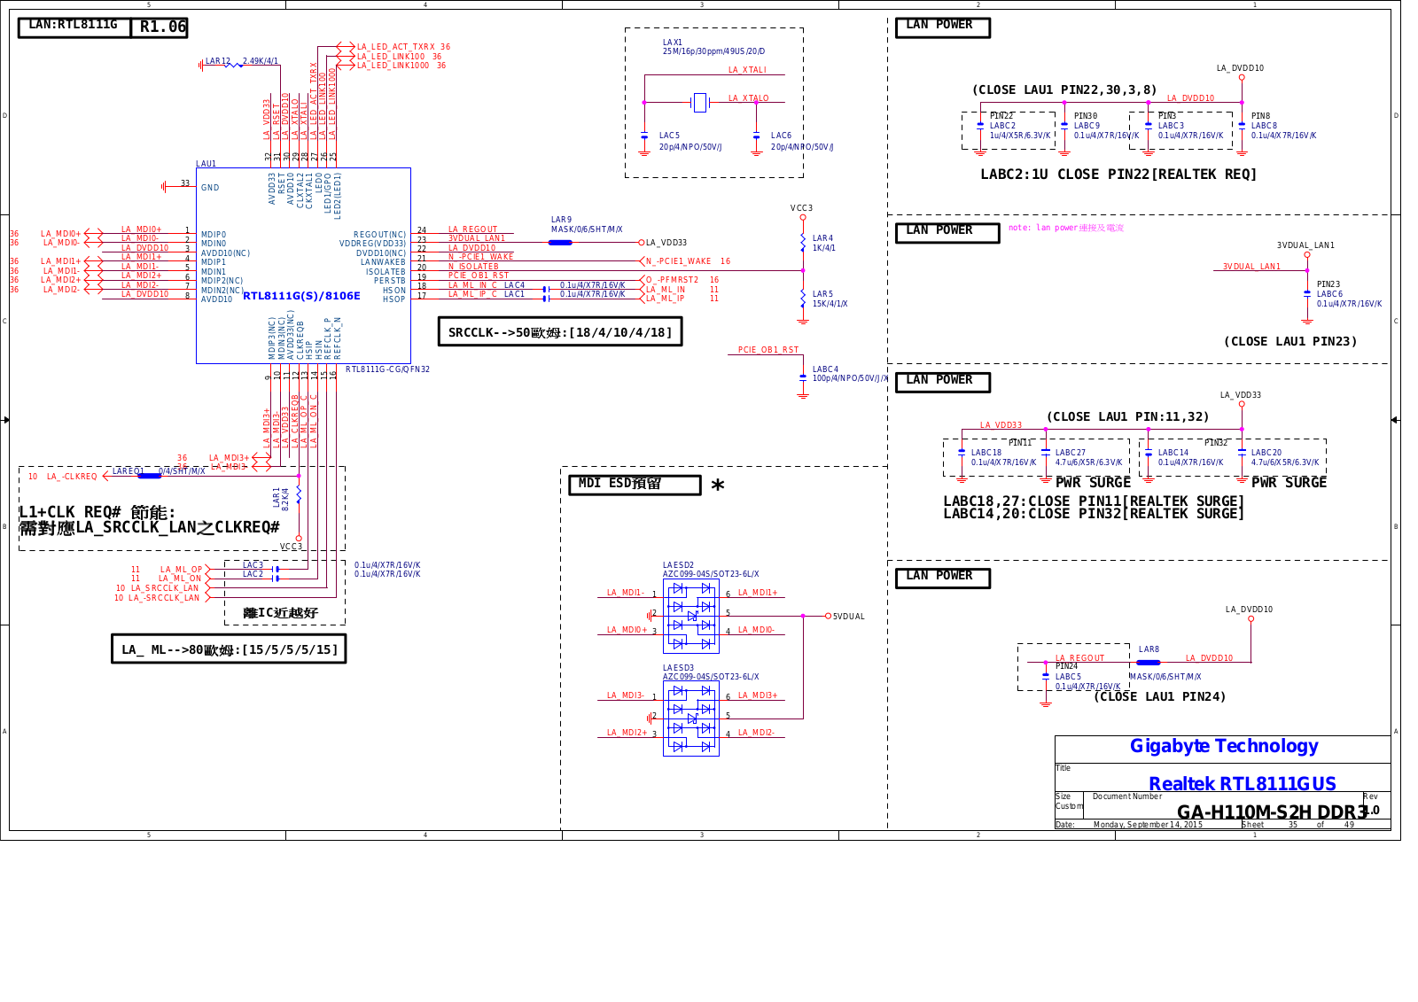Screen dimensions: 1418x1002
Task: Select the LAR5 15K resistor label
Action: [x=830, y=299]
